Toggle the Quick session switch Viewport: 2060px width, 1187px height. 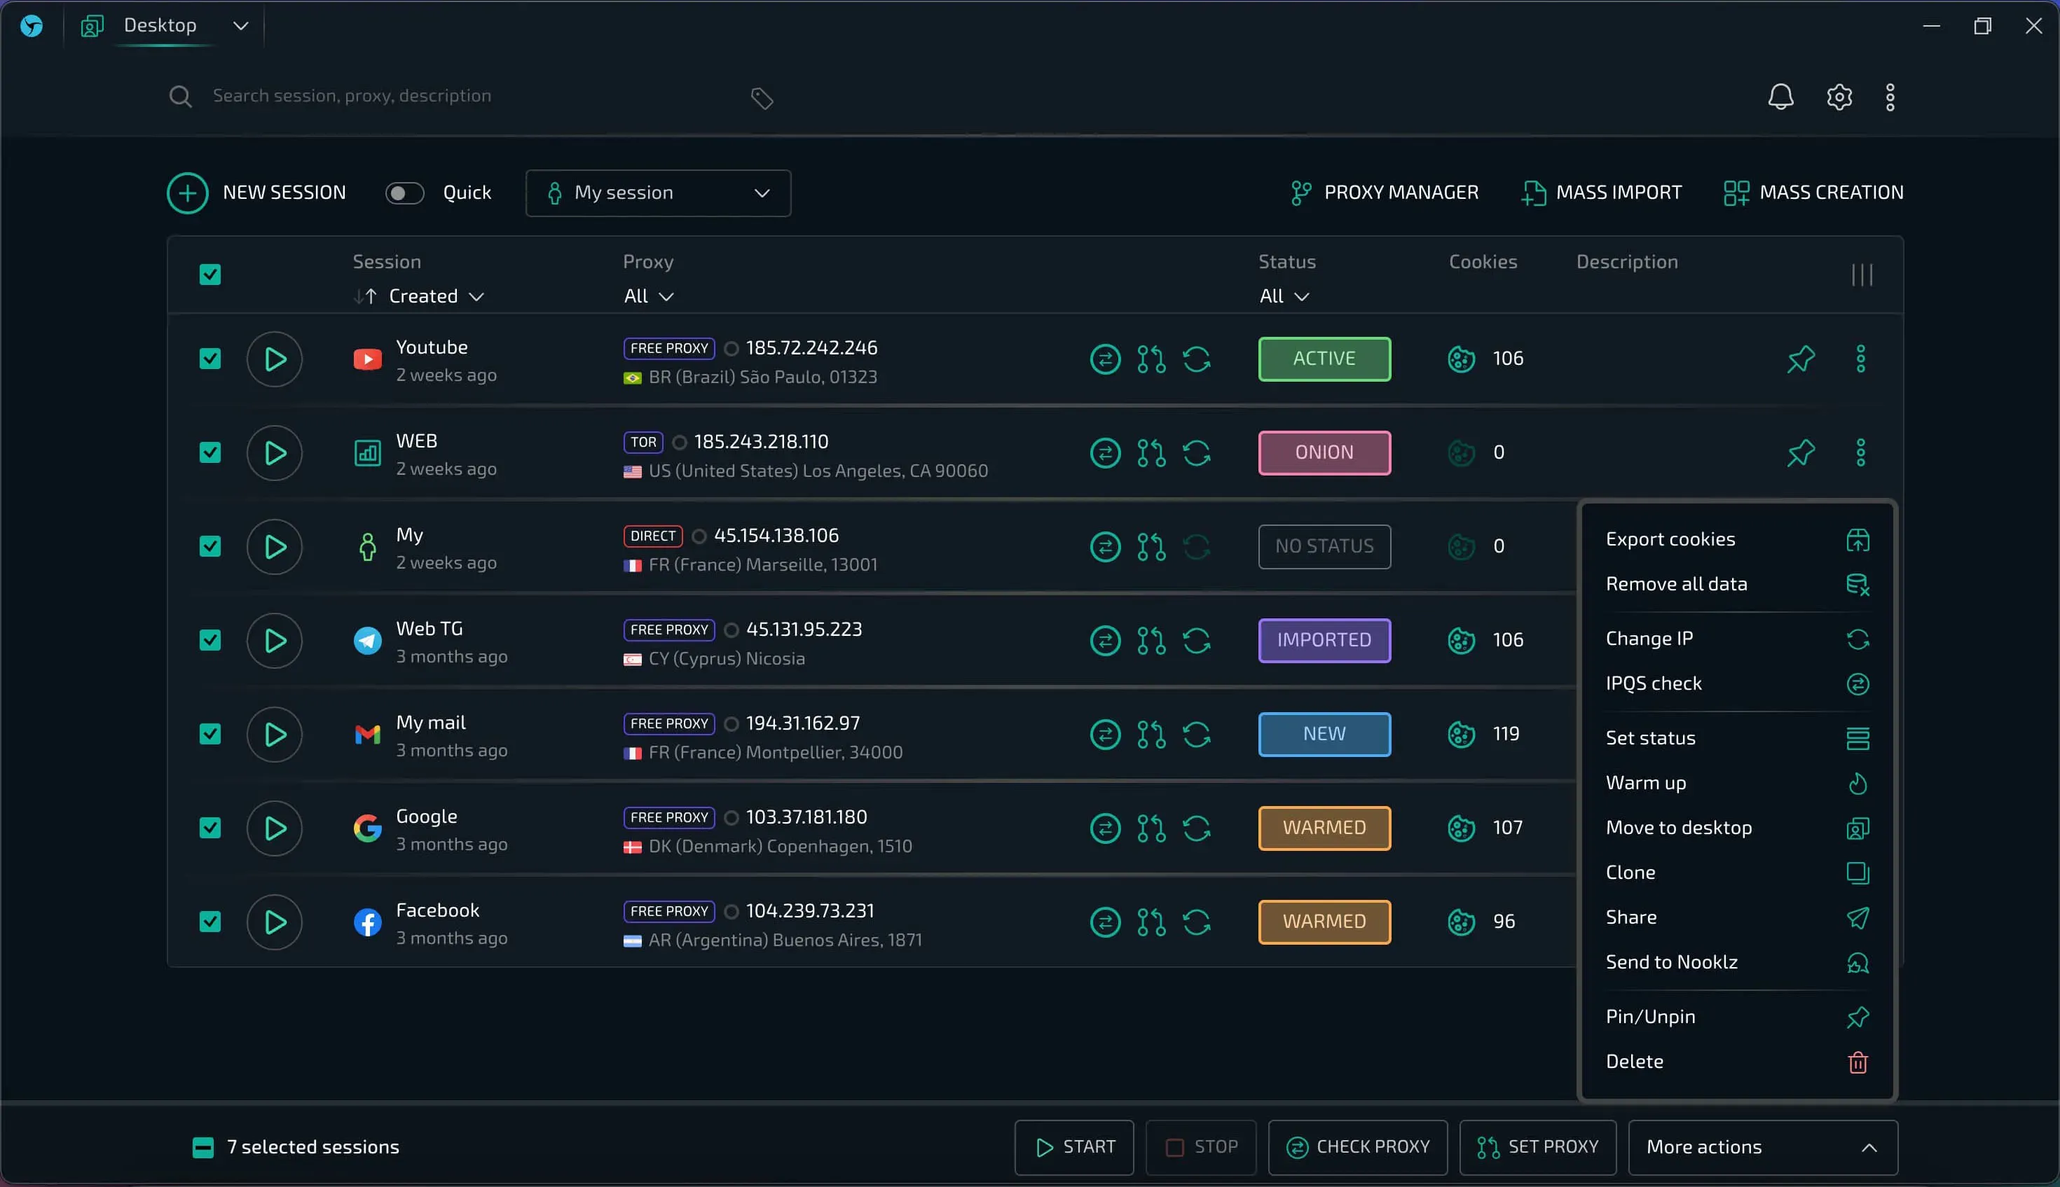(x=404, y=193)
